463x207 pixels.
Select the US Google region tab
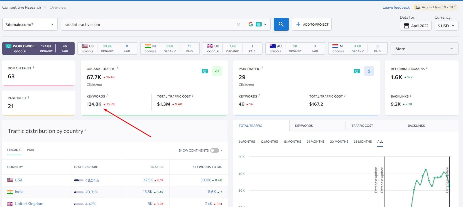(x=107, y=48)
